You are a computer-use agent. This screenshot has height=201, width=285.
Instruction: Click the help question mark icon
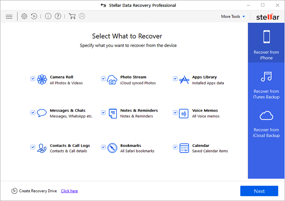coord(58,16)
